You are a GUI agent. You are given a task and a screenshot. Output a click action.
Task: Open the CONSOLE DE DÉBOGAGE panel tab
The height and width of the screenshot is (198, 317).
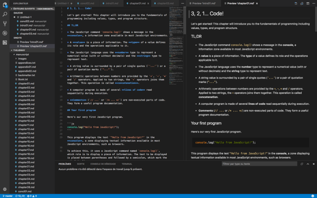tap(103, 164)
